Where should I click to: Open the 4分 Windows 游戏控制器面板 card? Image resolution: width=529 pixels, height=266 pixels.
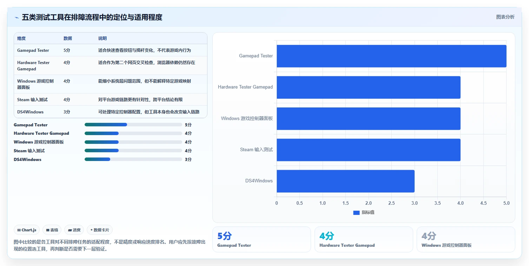tap(466, 239)
